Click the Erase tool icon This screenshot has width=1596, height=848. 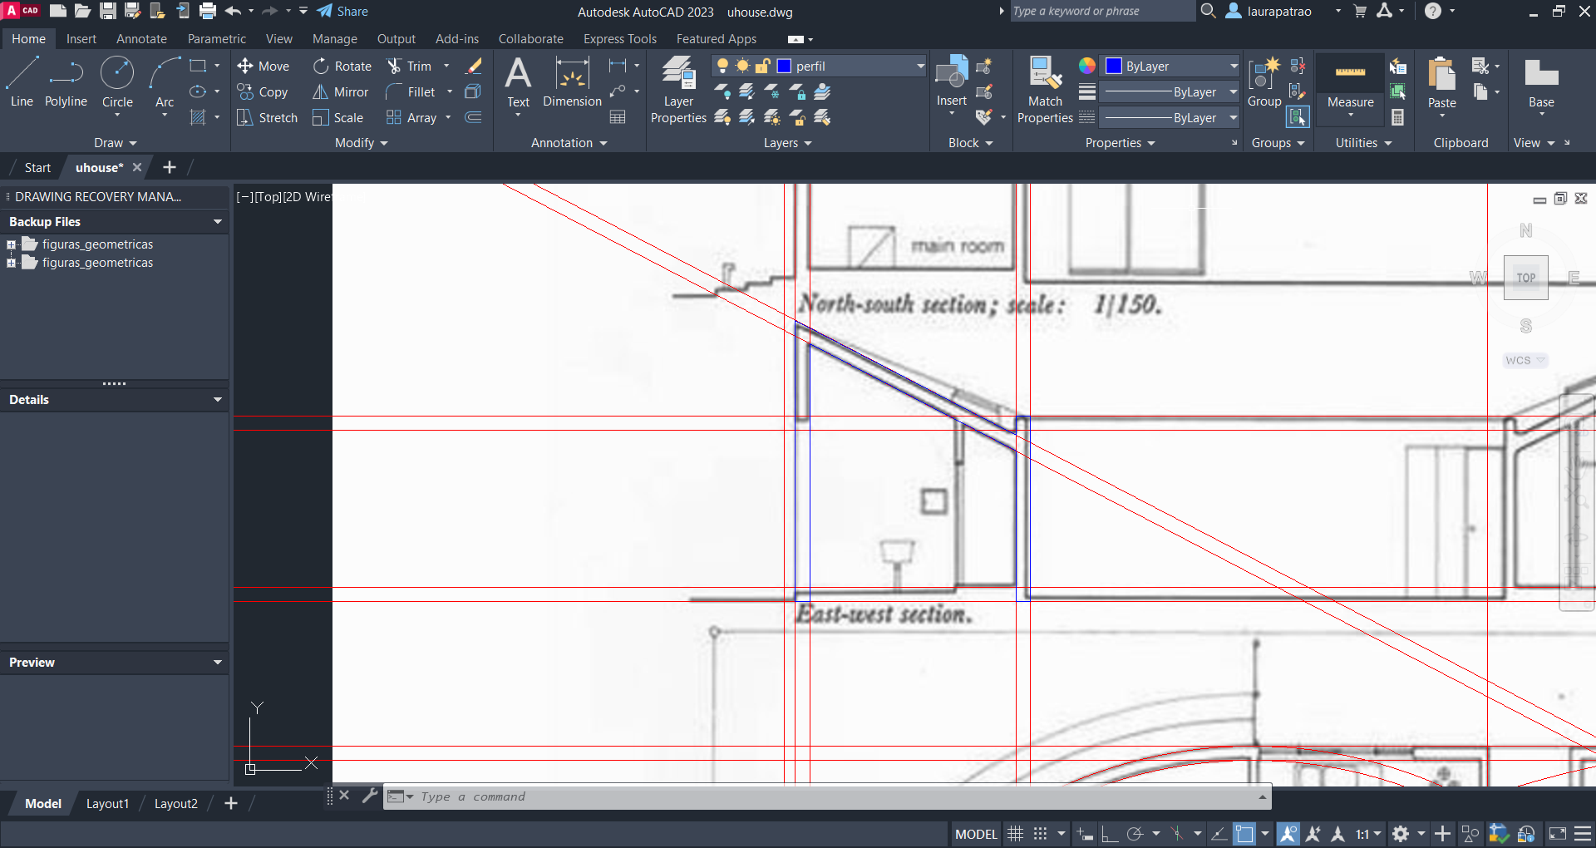pyautogui.click(x=474, y=66)
